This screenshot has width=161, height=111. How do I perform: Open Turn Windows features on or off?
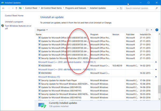(x=18, y=27)
